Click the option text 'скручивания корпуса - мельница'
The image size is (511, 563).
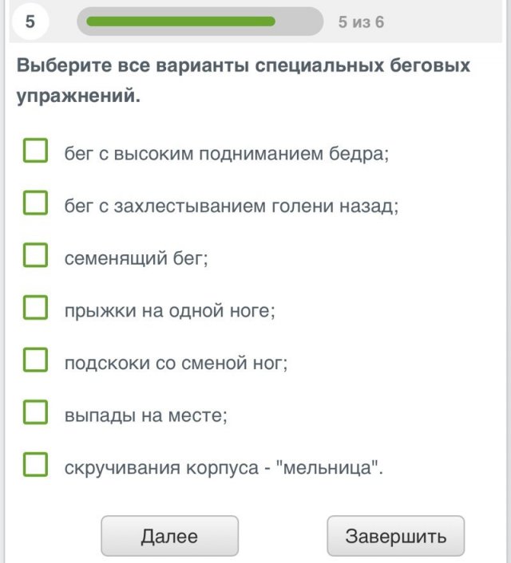tap(224, 468)
